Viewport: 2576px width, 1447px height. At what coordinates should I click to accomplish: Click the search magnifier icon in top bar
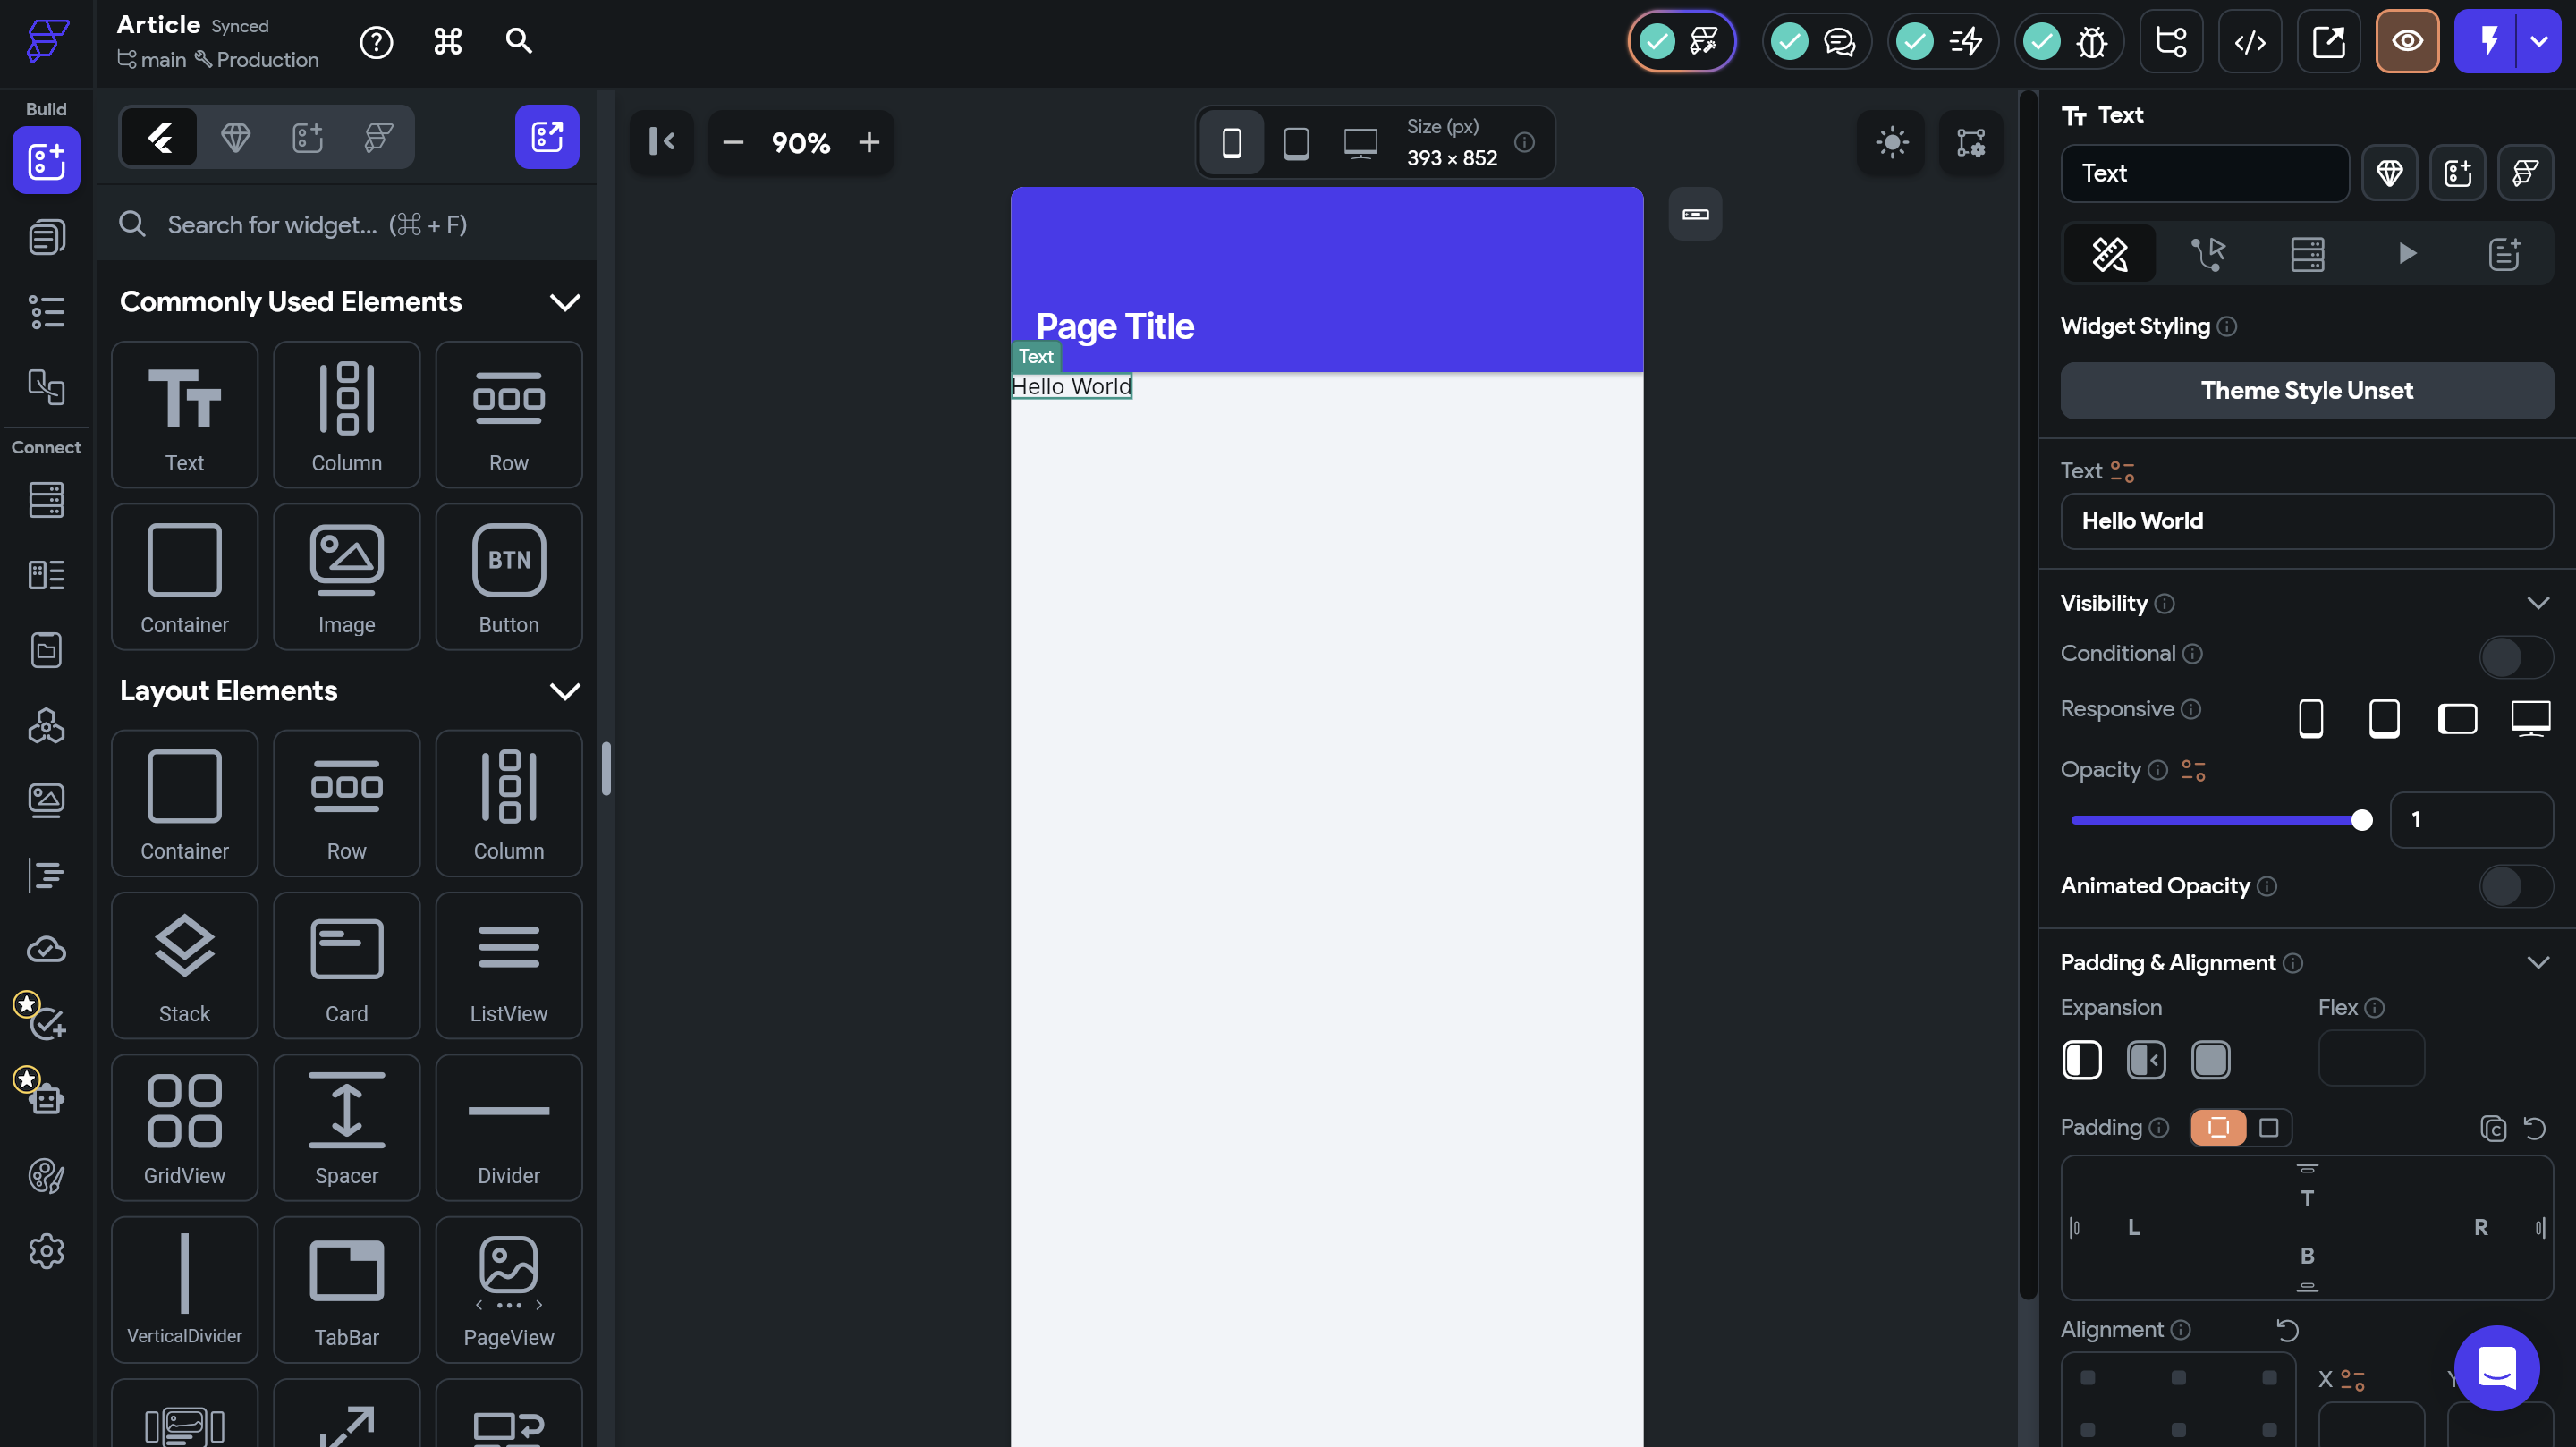518,41
